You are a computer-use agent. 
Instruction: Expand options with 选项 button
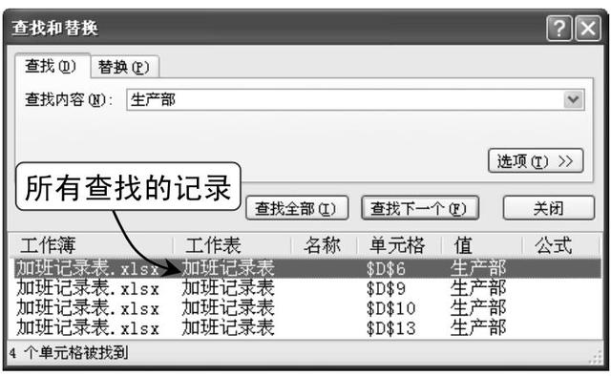(x=536, y=160)
